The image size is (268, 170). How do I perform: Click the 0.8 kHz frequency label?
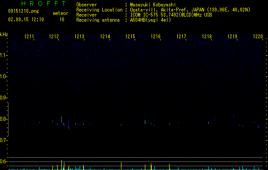tap(3, 119)
